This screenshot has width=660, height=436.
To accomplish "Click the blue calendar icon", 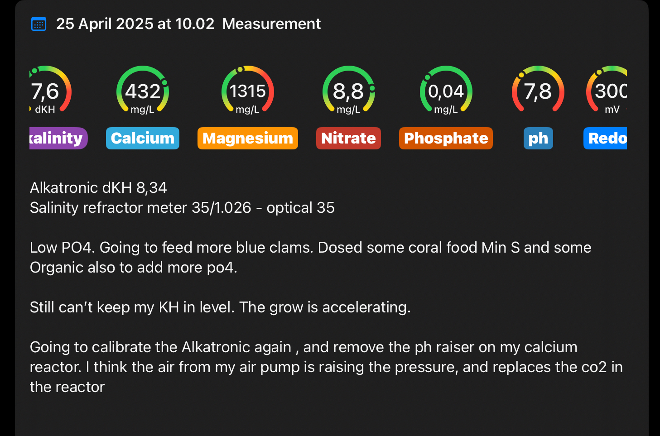I will click(x=39, y=24).
